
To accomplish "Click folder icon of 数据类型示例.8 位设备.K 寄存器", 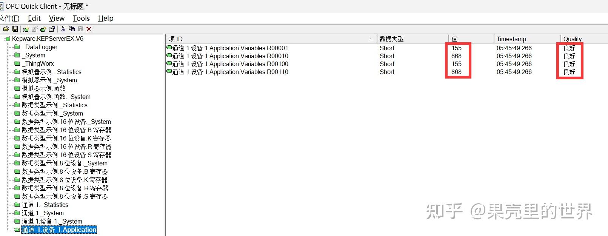I will pos(17,180).
